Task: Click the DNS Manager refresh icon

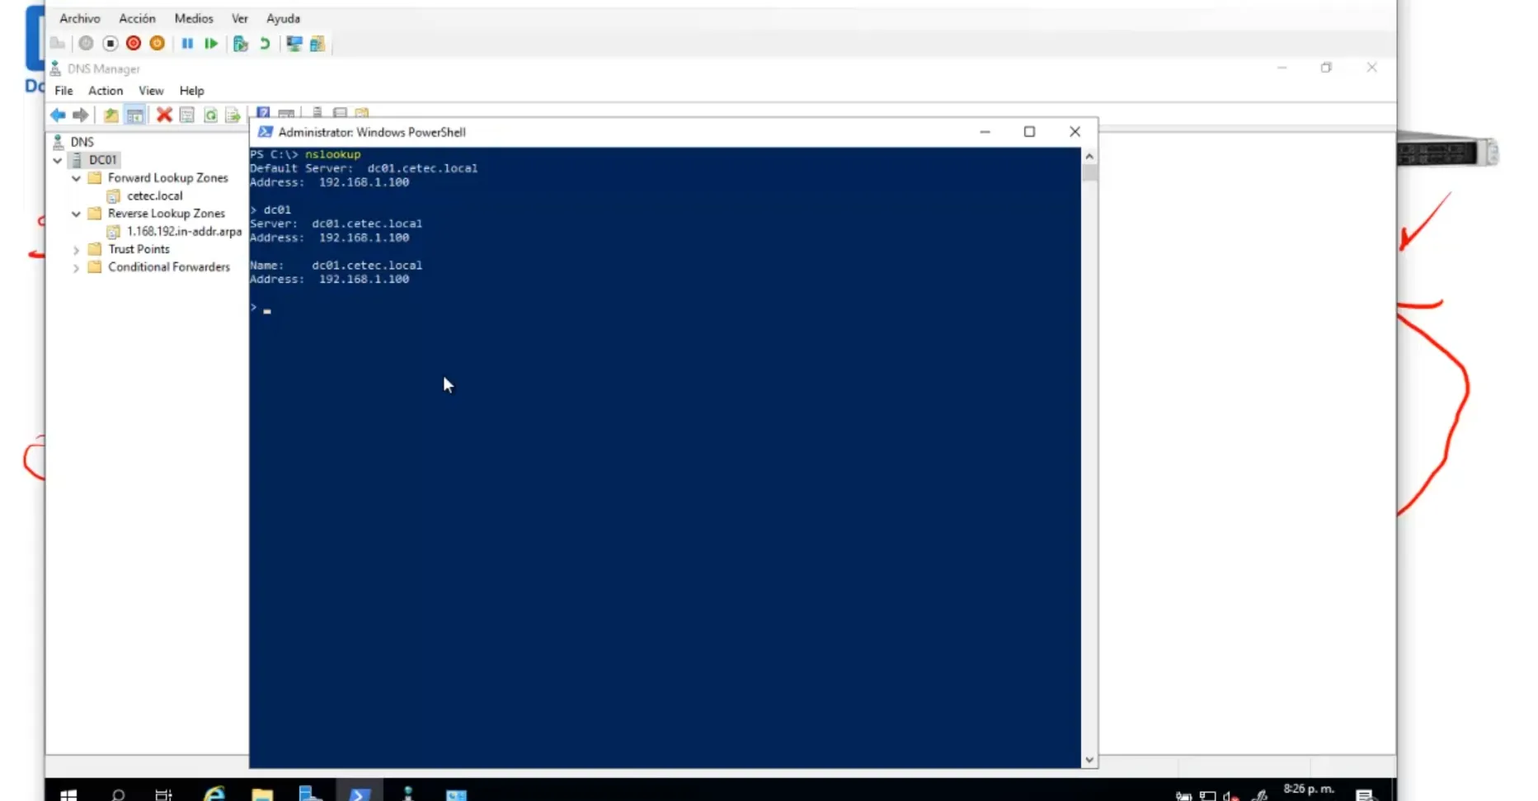Action: click(210, 115)
